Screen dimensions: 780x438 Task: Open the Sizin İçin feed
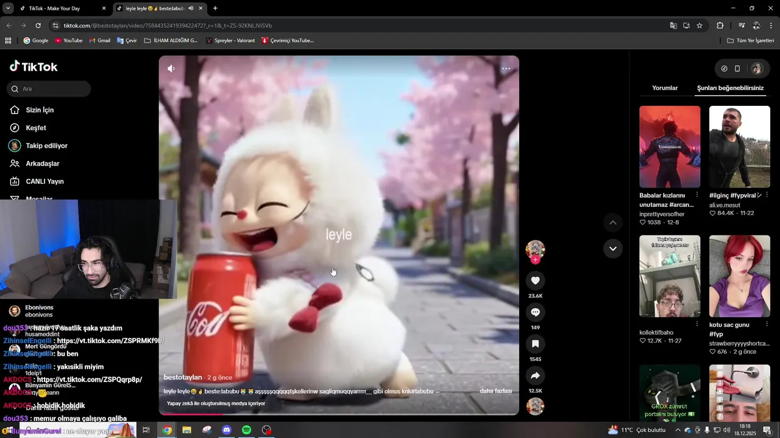pos(40,110)
